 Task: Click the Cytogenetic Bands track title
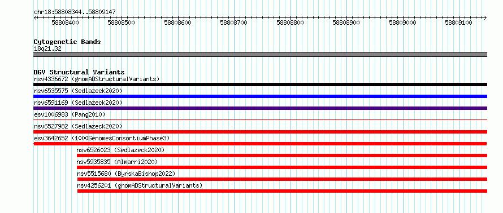pos(67,42)
